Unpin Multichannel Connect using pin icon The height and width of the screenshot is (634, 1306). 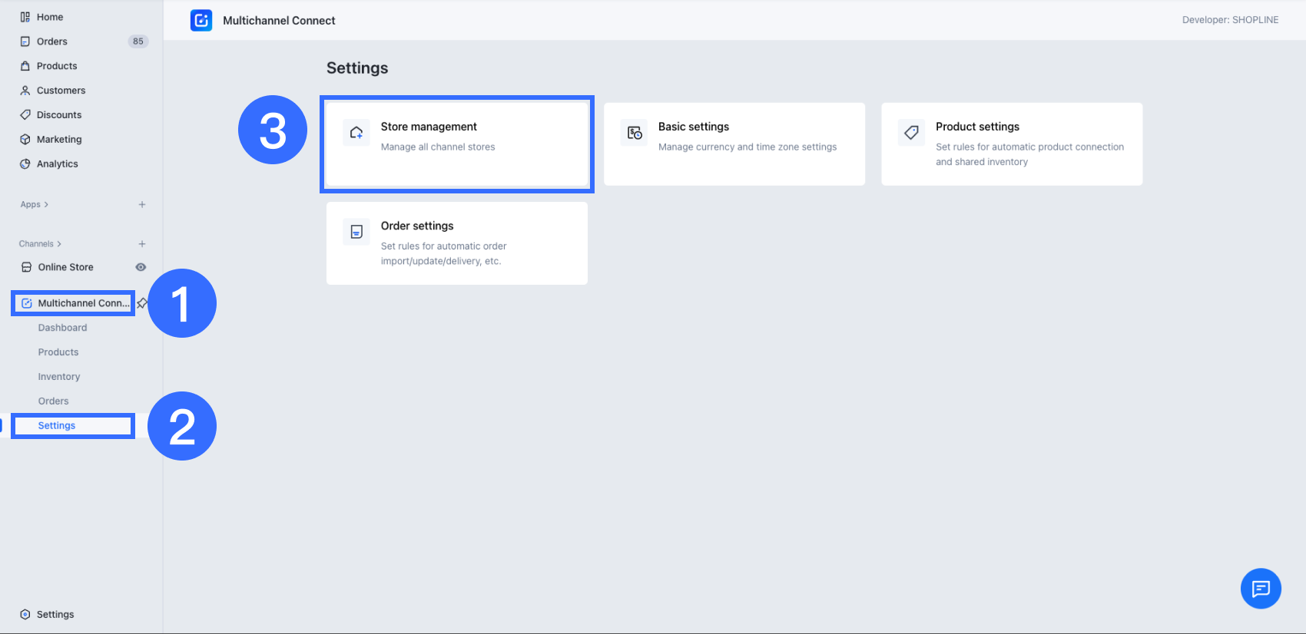[x=141, y=303]
